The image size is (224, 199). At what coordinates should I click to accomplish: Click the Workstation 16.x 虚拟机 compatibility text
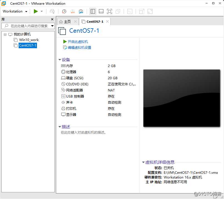click(183, 177)
